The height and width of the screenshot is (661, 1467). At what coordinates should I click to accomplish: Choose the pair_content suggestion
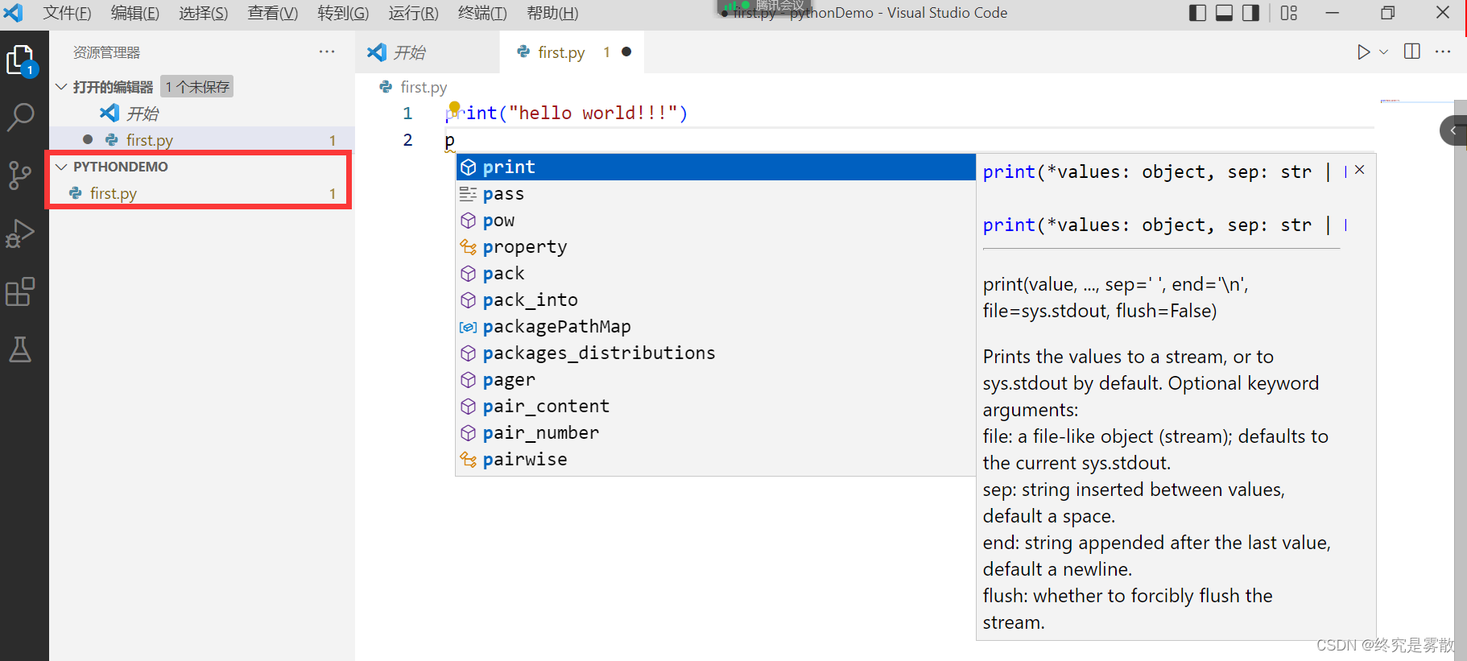pyautogui.click(x=716, y=406)
